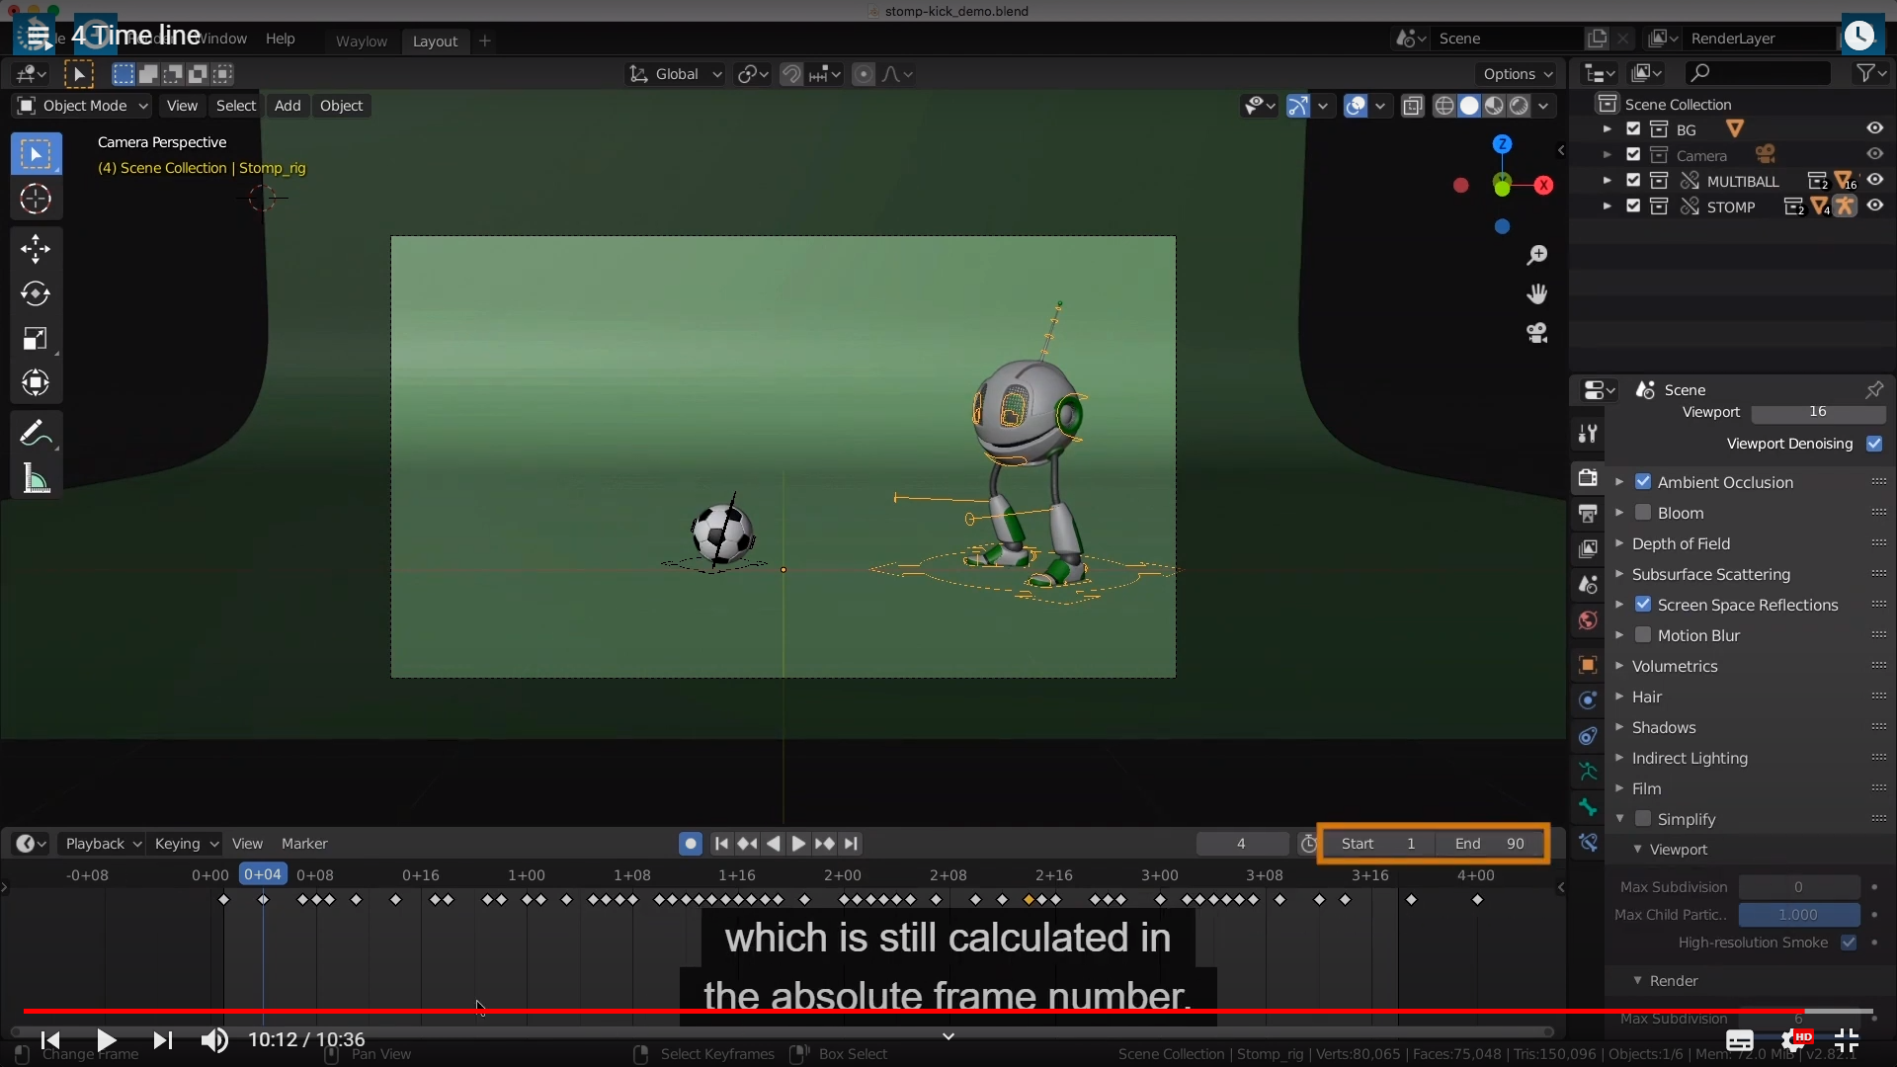Toggle camera view icon in viewport
1897x1067 pixels.
[1536, 333]
